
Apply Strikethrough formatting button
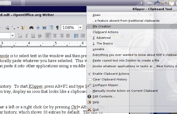point(40,36)
